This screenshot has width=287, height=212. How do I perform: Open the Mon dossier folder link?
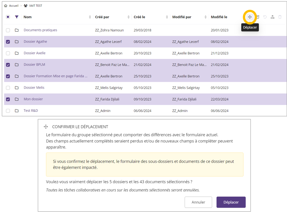(33, 99)
